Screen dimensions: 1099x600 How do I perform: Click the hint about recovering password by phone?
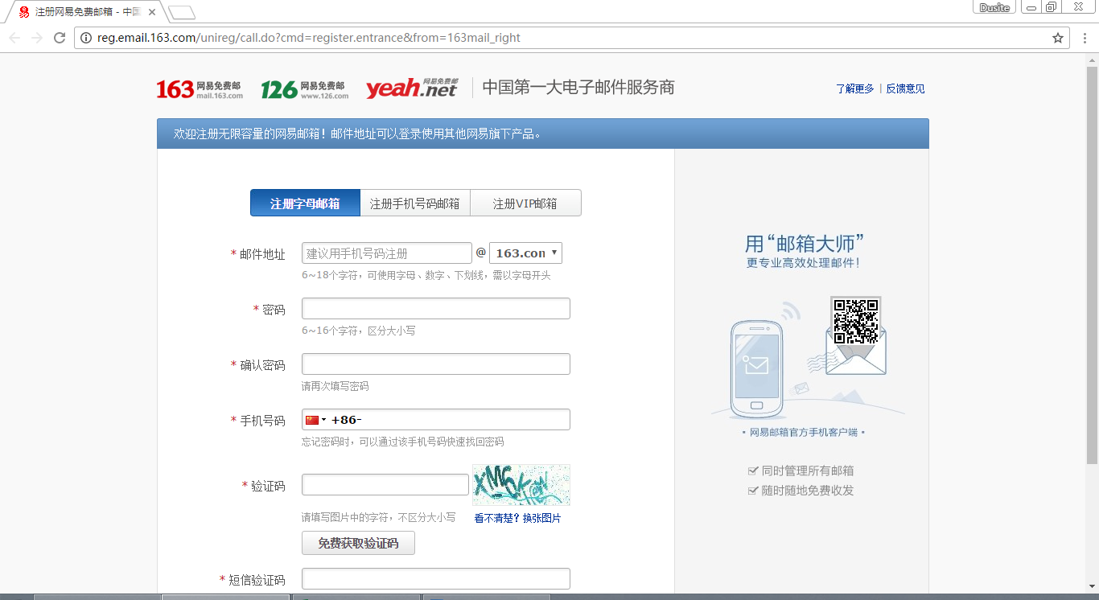click(403, 442)
